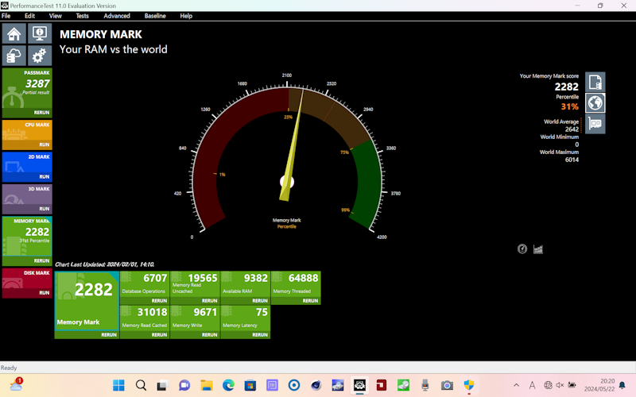This screenshot has height=397, width=636.
Task: Open the System Information monitor icon
Action: (39, 33)
